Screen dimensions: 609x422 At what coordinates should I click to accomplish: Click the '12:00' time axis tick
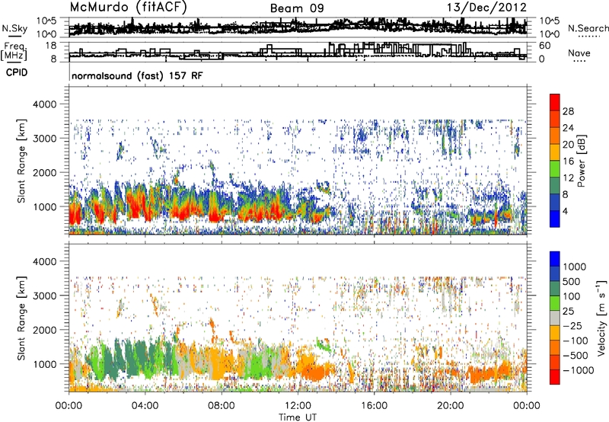298,406
